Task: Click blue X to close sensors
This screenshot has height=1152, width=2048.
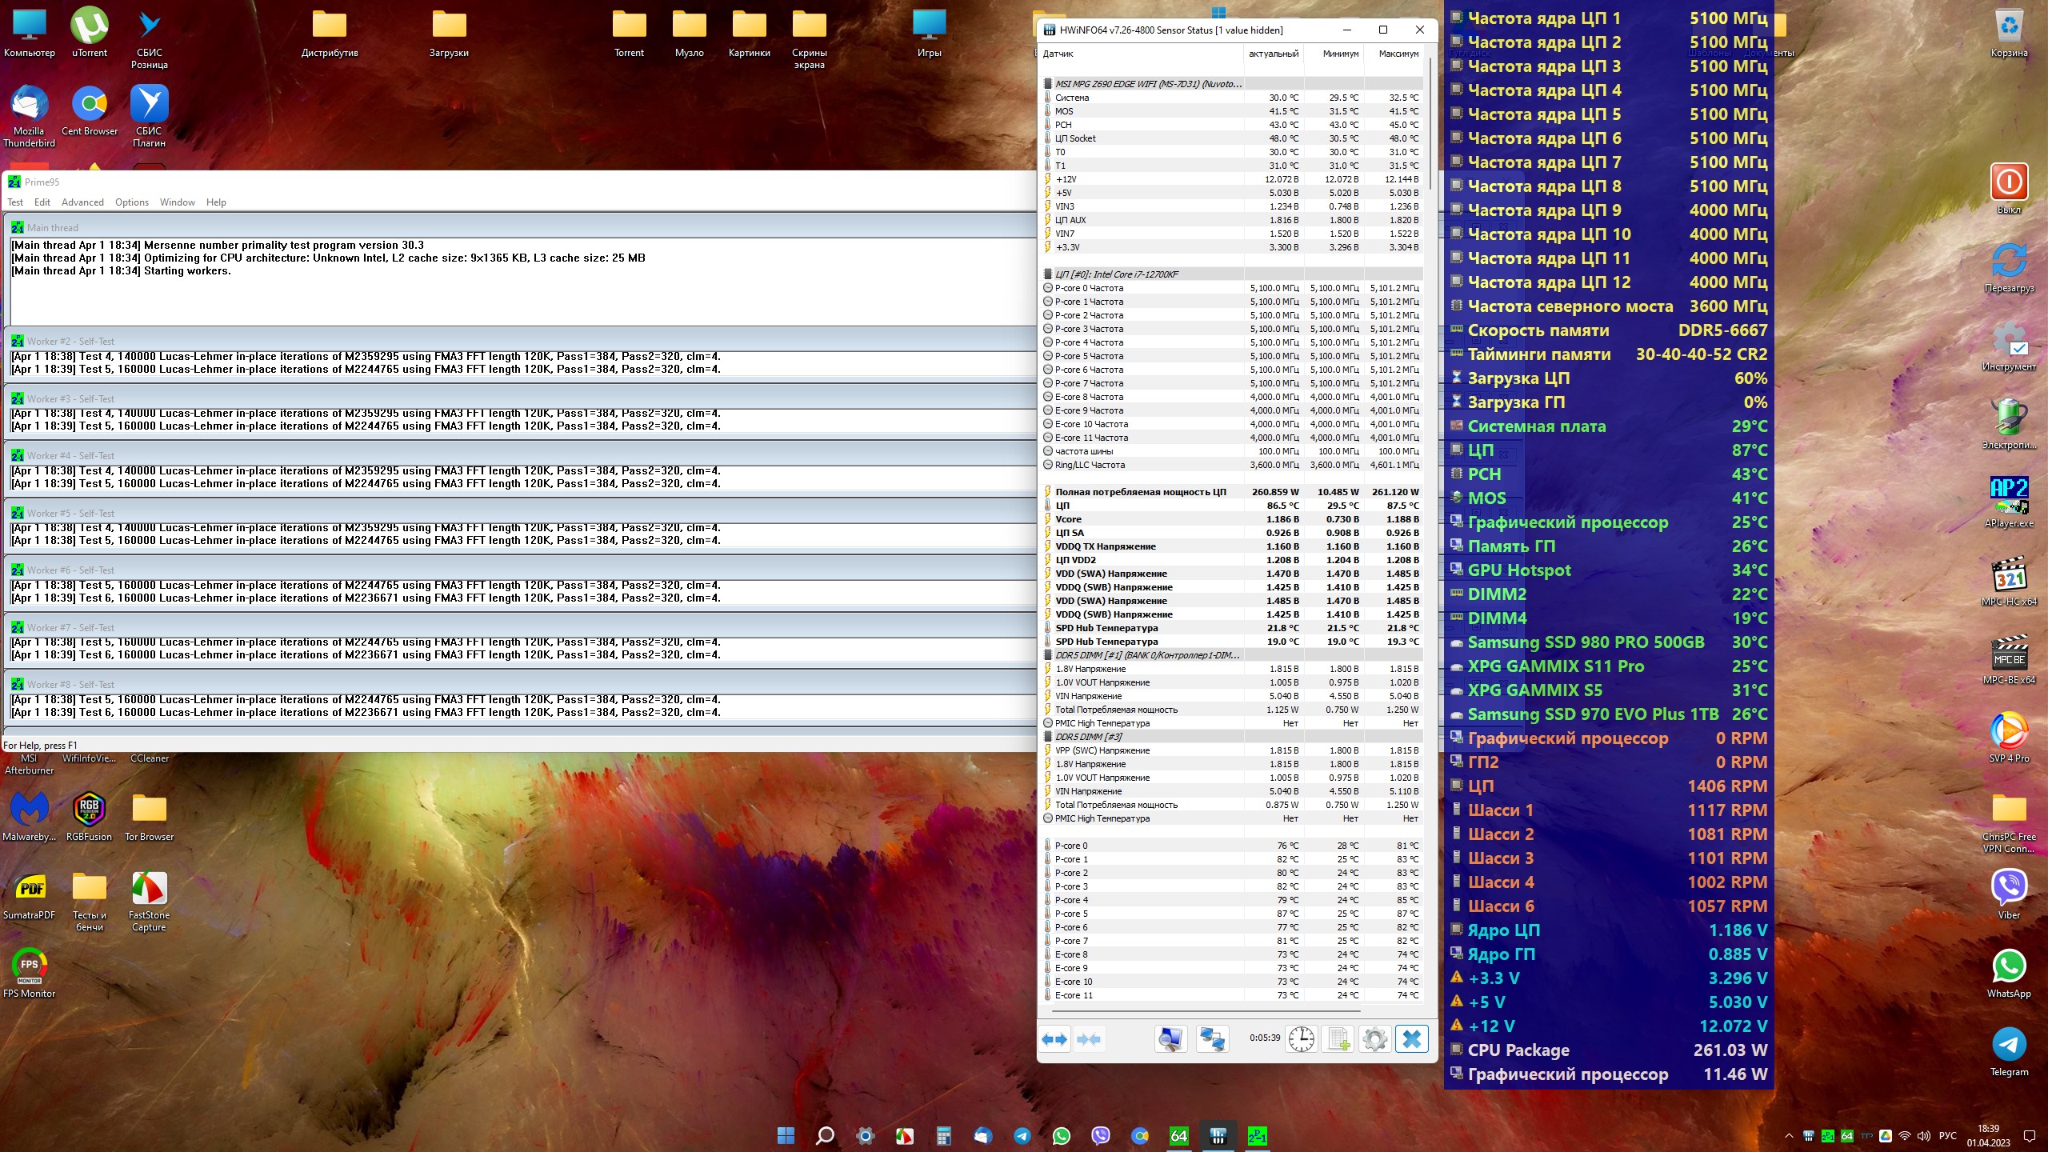Action: coord(1412,1039)
